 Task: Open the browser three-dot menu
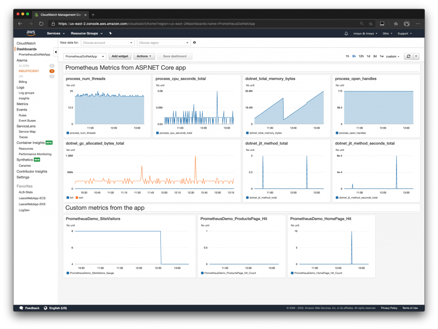point(417,24)
